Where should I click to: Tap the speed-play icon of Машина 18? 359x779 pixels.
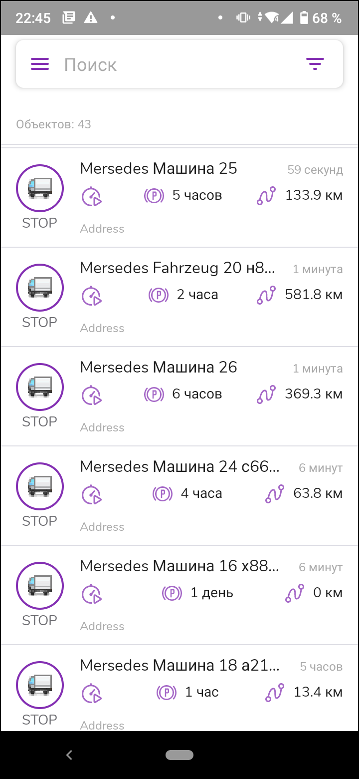pyautogui.click(x=92, y=693)
